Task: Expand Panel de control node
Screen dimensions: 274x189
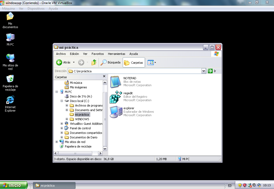Action: point(62,128)
